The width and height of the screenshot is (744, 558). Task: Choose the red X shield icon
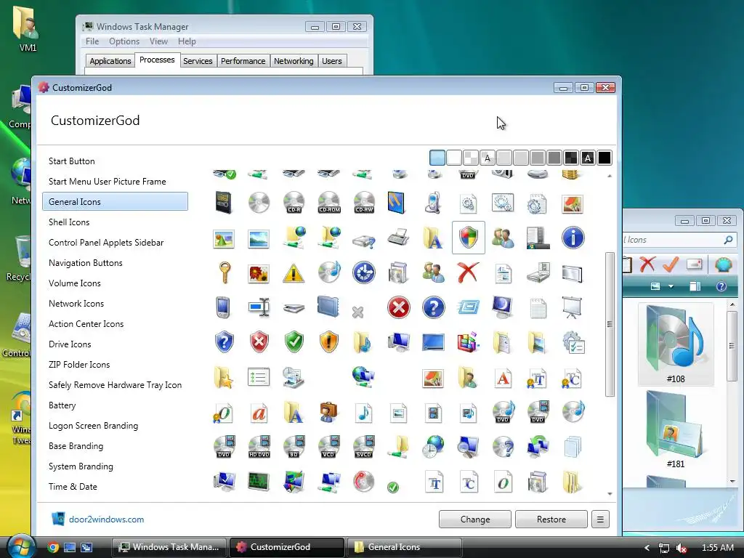click(259, 342)
